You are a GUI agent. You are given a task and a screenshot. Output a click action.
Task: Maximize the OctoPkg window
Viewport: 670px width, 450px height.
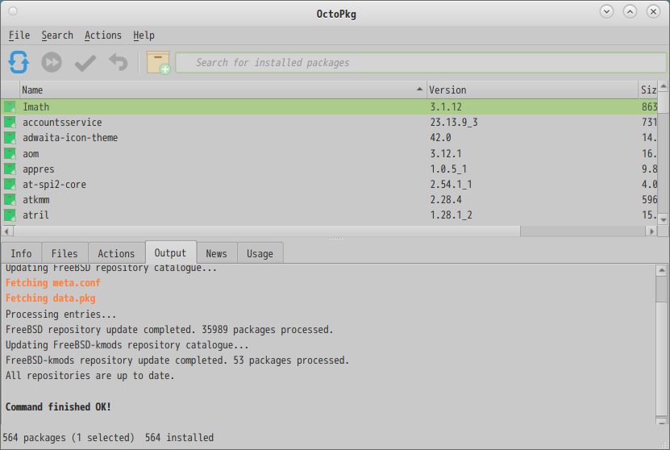pos(630,11)
